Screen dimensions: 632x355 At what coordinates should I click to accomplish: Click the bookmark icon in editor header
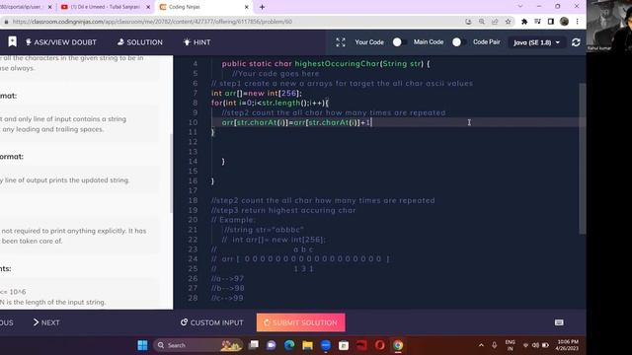[12, 41]
